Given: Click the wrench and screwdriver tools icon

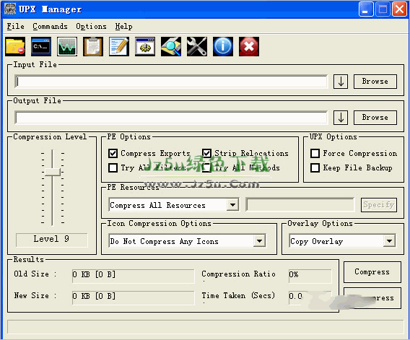Looking at the screenshot, I should click(x=197, y=46).
